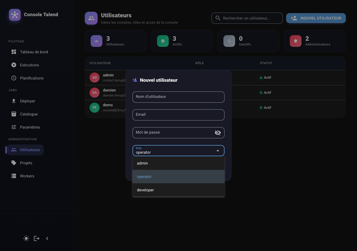Focus the Rechercher un utilisateur search field
357x251 pixels.
point(247,18)
